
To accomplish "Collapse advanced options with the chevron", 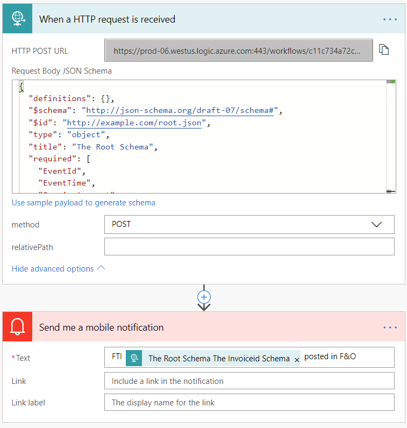I will coord(101,268).
